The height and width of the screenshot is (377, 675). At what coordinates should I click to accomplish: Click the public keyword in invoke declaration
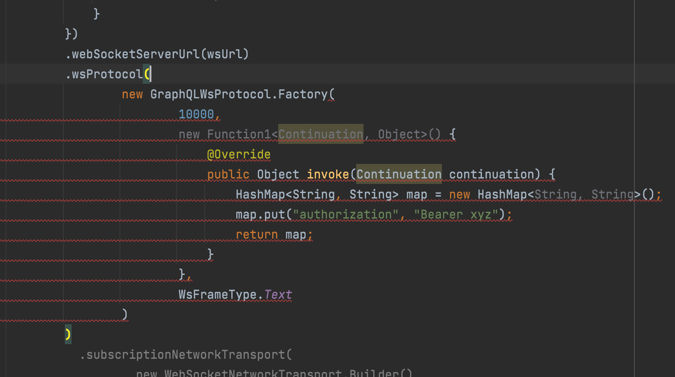tap(228, 174)
